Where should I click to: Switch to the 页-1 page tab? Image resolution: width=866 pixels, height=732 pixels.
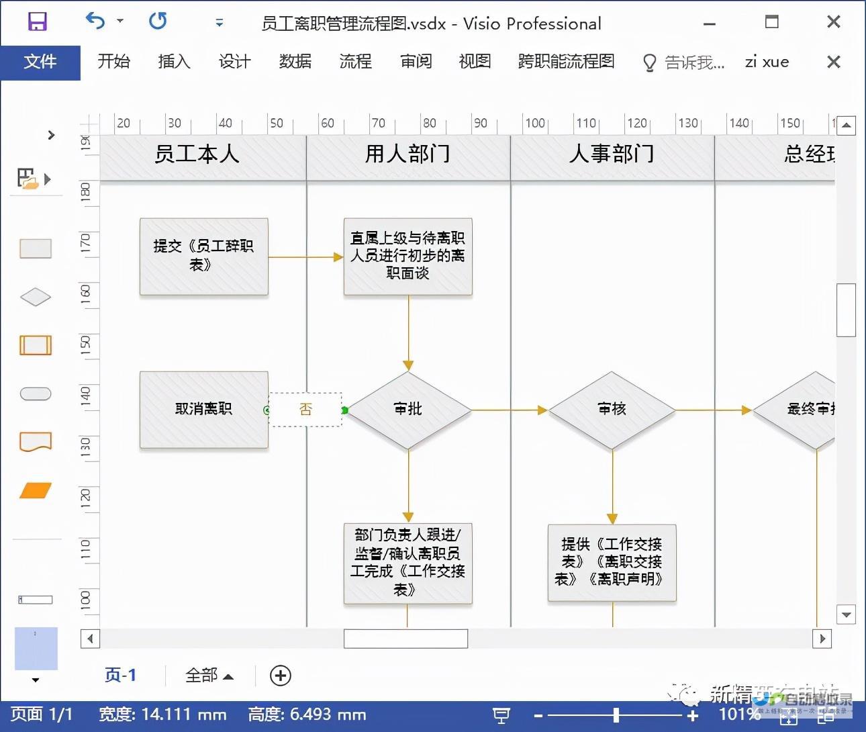(x=121, y=675)
